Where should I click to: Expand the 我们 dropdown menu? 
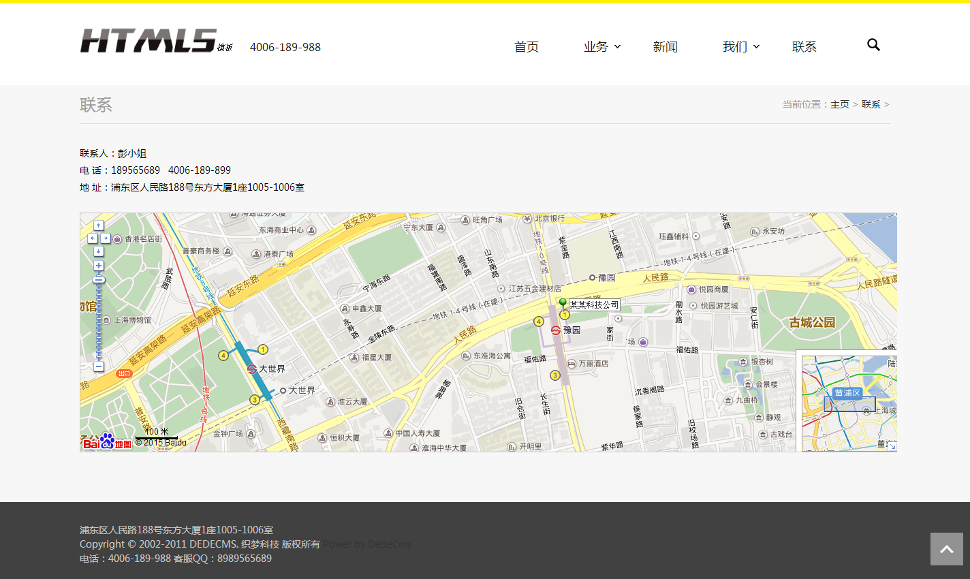tap(740, 46)
